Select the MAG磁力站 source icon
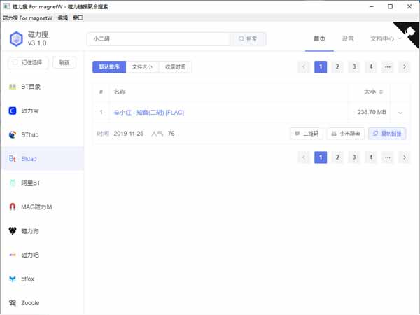This screenshot has width=420, height=315. 13,207
